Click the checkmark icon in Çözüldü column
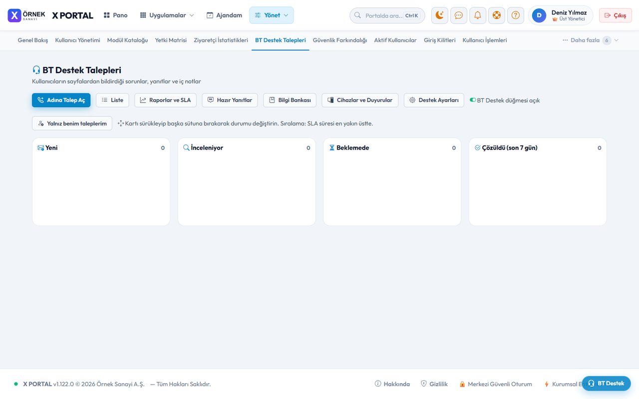 coord(478,148)
